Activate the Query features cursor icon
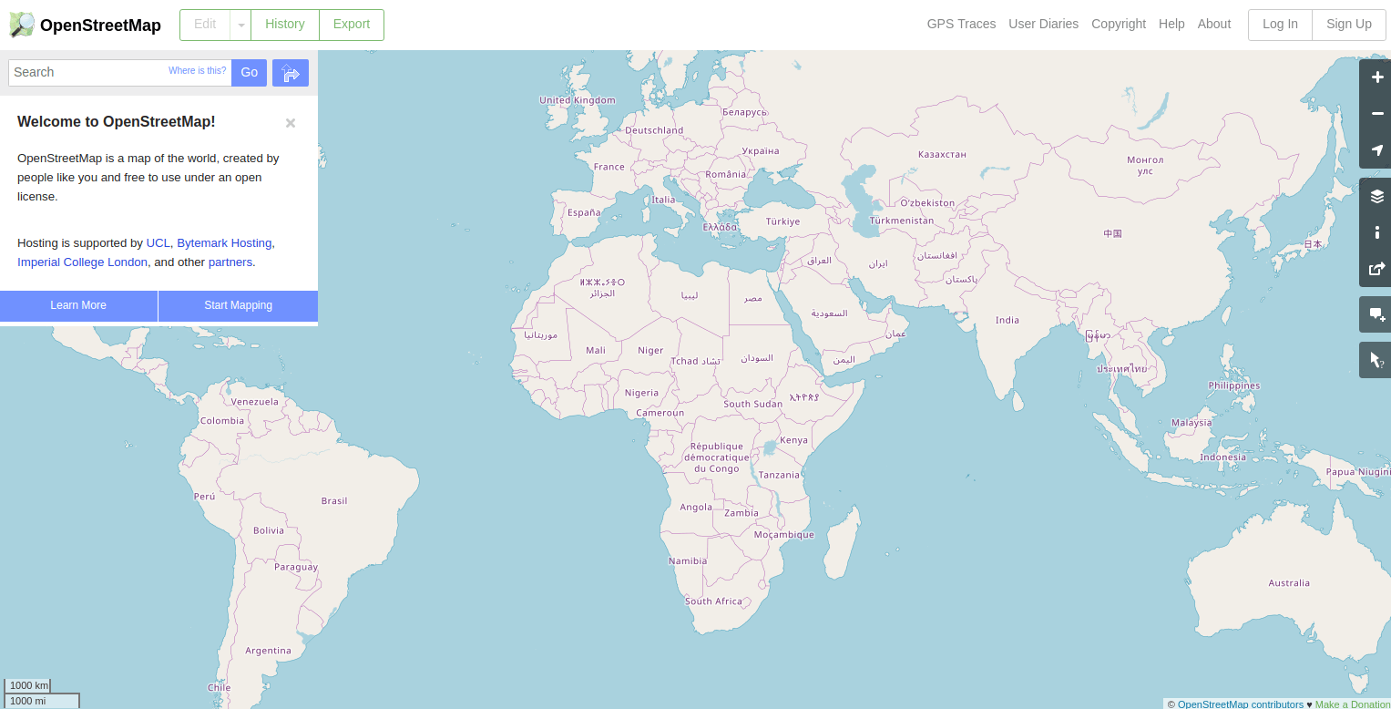Image resolution: width=1391 pixels, height=709 pixels. point(1377,360)
